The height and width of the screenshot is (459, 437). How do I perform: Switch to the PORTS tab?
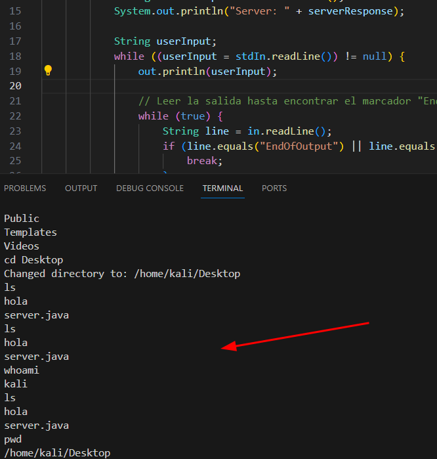tap(274, 188)
